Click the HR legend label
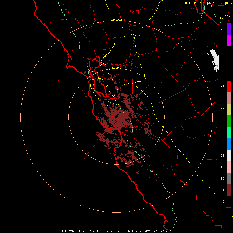Viewport: 233px width, 233px height. pyautogui.click(x=222, y=121)
